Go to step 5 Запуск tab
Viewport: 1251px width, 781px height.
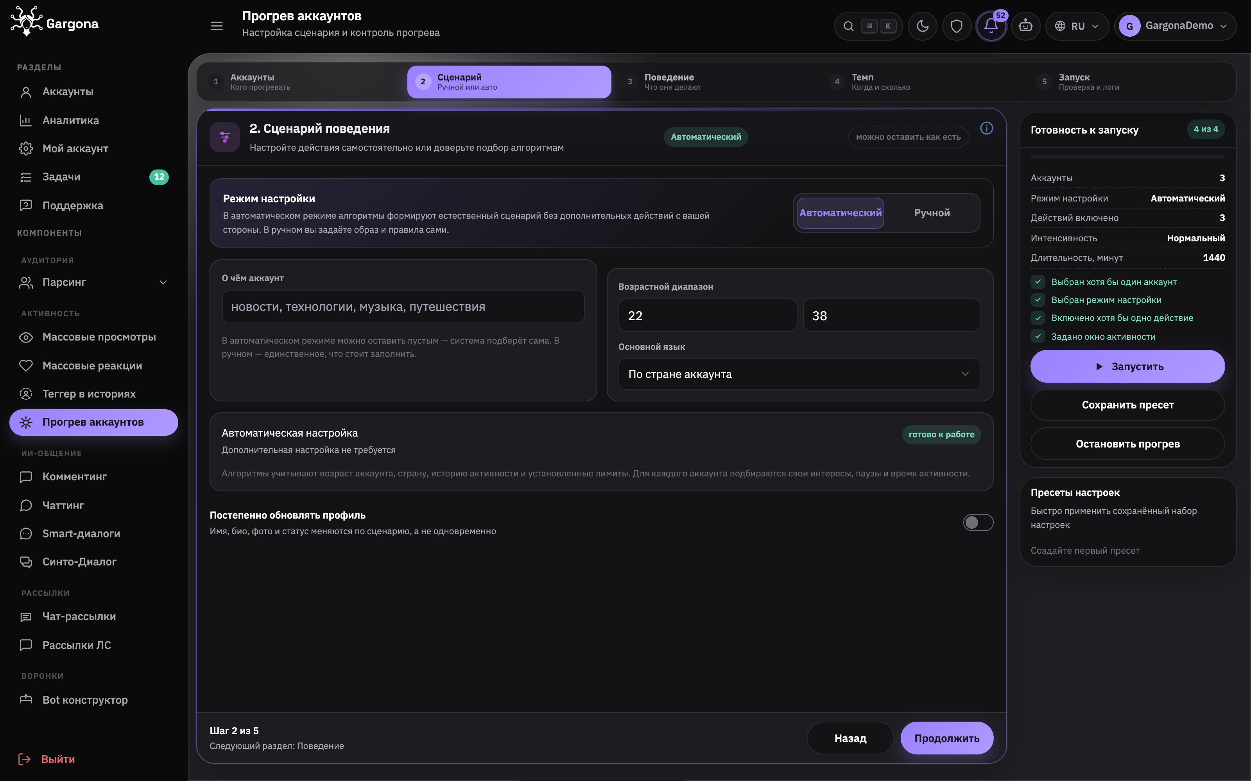tap(1131, 82)
